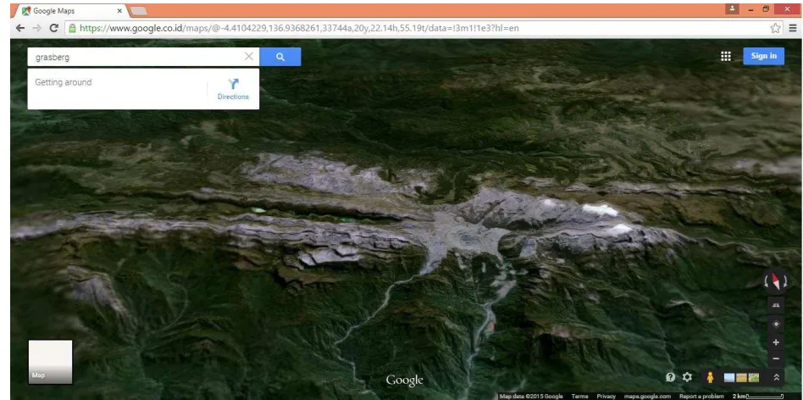Click the address bar URL
The width and height of the screenshot is (803, 400).
[299, 28]
